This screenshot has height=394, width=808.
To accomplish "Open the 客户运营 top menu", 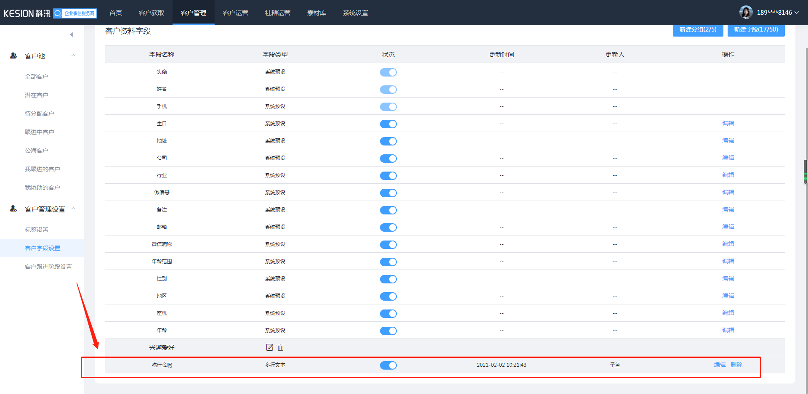I will tap(236, 13).
